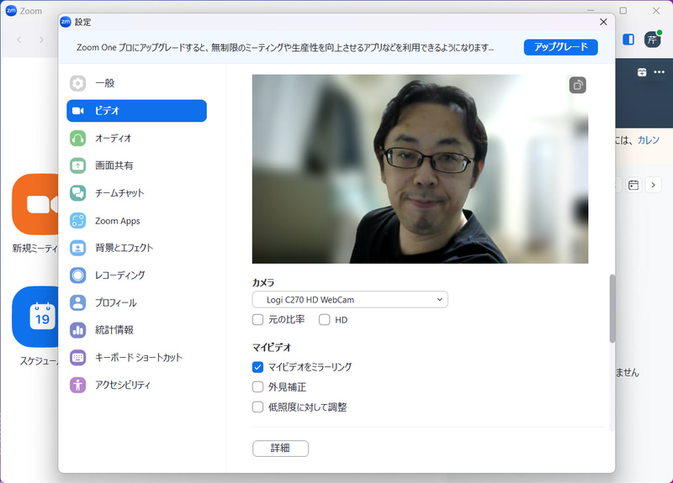Enable the 元の比率 checkbox
Viewport: 673px width, 483px height.
coord(257,320)
